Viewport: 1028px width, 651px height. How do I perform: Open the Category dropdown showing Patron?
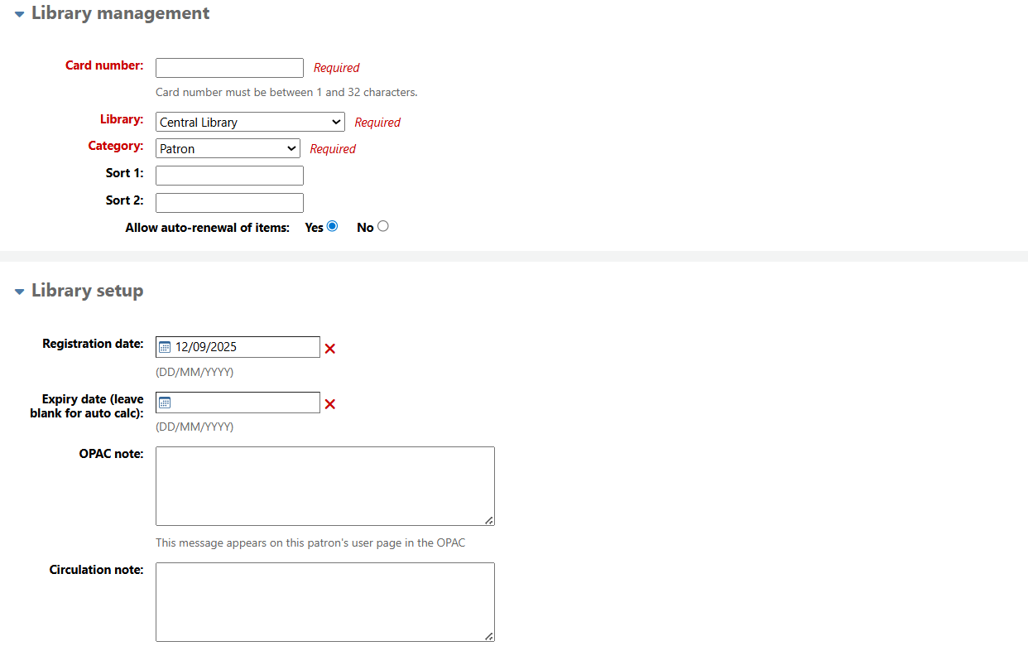[x=228, y=148]
